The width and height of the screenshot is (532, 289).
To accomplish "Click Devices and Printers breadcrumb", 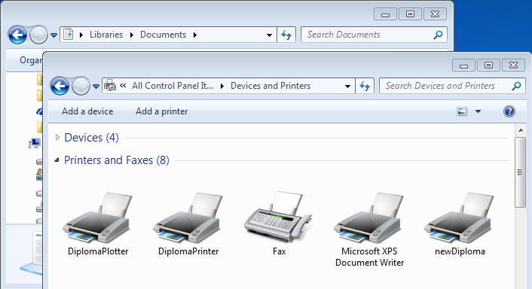I will pyautogui.click(x=271, y=86).
